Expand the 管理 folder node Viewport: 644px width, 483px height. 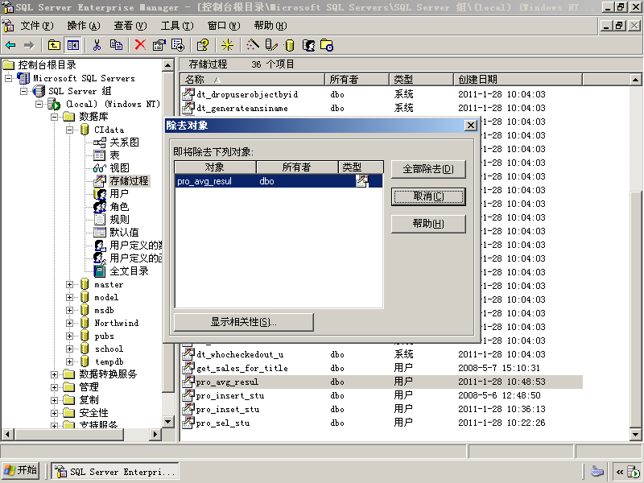pos(54,387)
